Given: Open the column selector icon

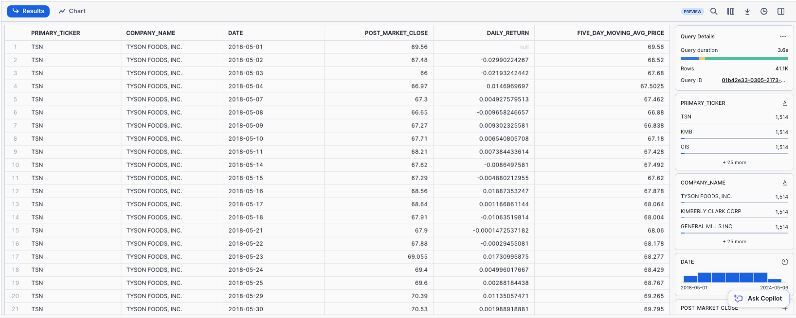Looking at the screenshot, I should (x=731, y=11).
